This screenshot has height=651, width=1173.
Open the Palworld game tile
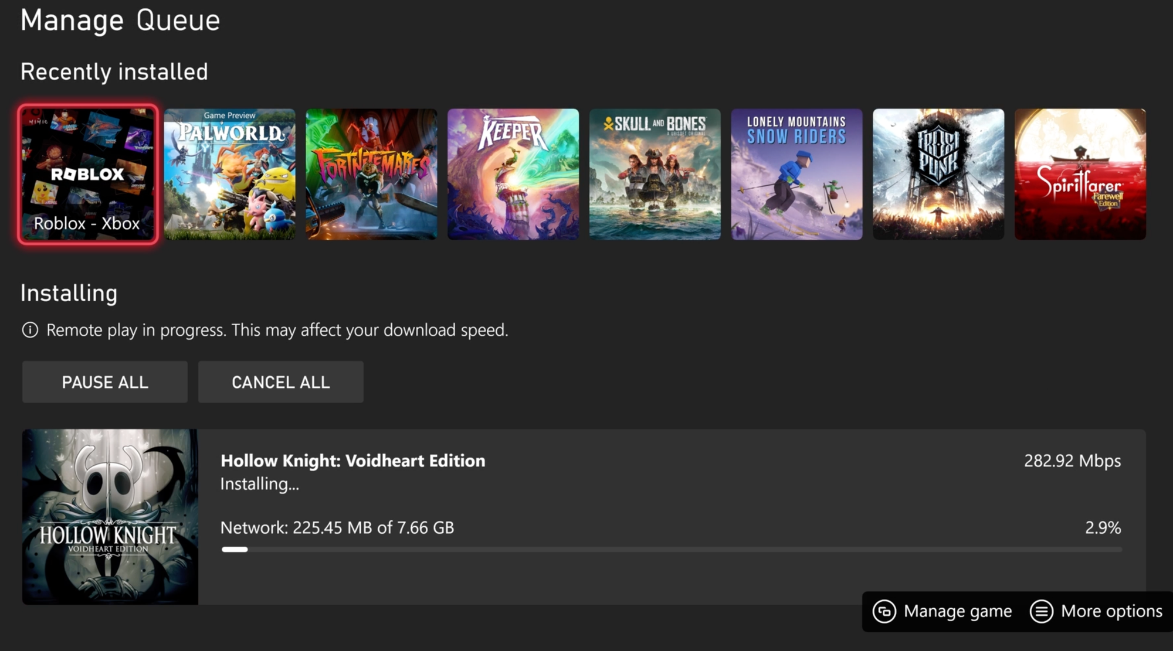pyautogui.click(x=229, y=174)
